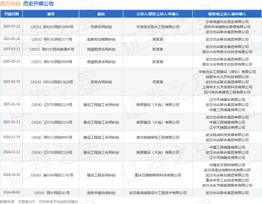
Task: Click defendant 上海华大九天信息科技有限公司
Action: (x=227, y=87)
